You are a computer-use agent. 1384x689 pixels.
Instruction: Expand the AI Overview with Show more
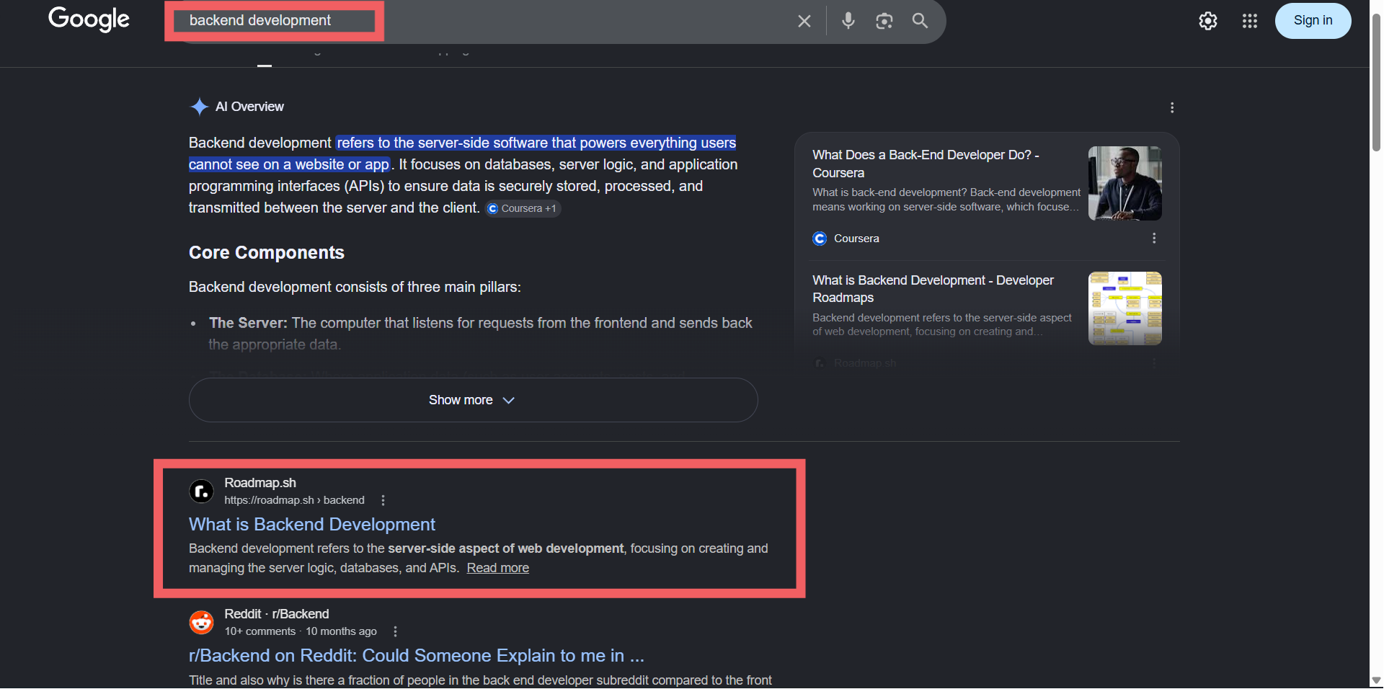pyautogui.click(x=473, y=400)
